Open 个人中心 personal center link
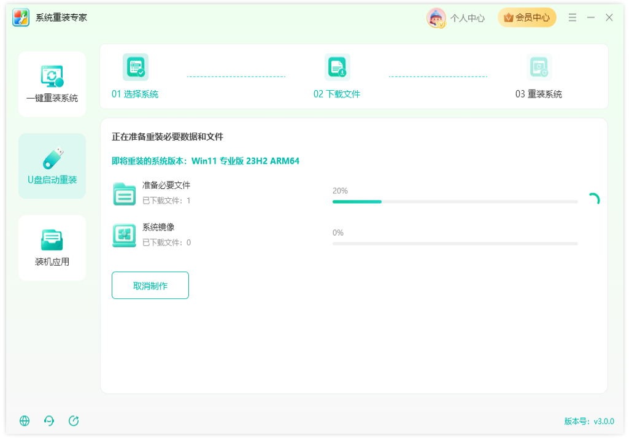 click(x=468, y=18)
